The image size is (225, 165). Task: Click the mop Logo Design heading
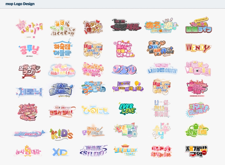coord(20,4)
